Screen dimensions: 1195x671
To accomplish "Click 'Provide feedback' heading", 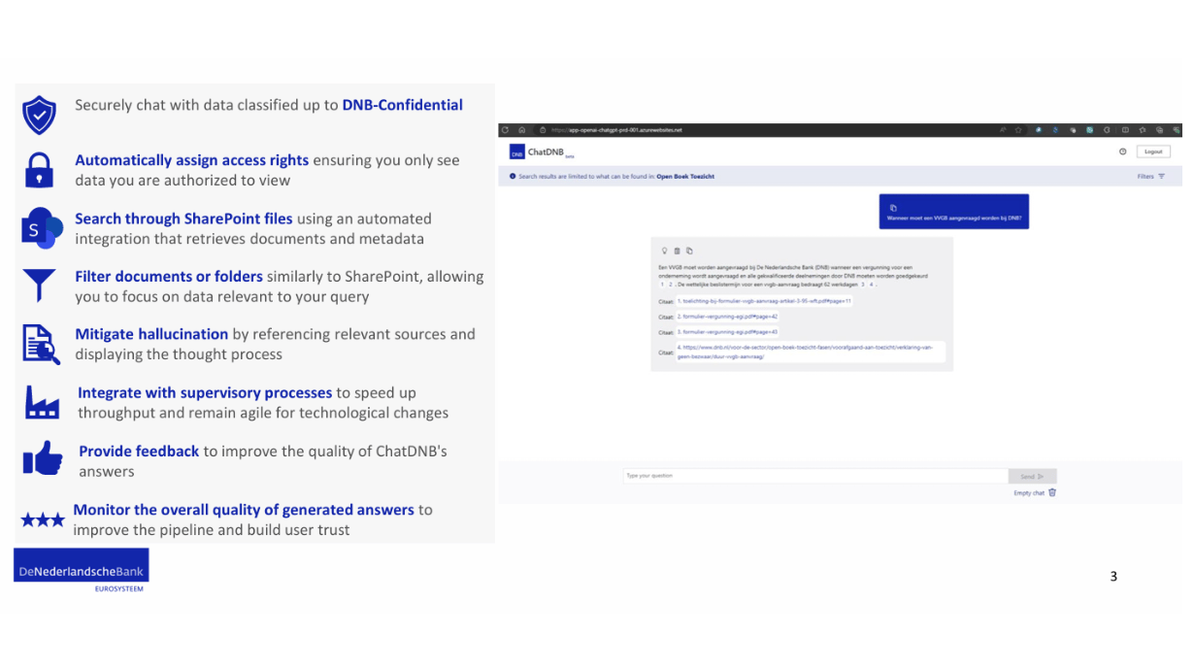I will tap(139, 451).
